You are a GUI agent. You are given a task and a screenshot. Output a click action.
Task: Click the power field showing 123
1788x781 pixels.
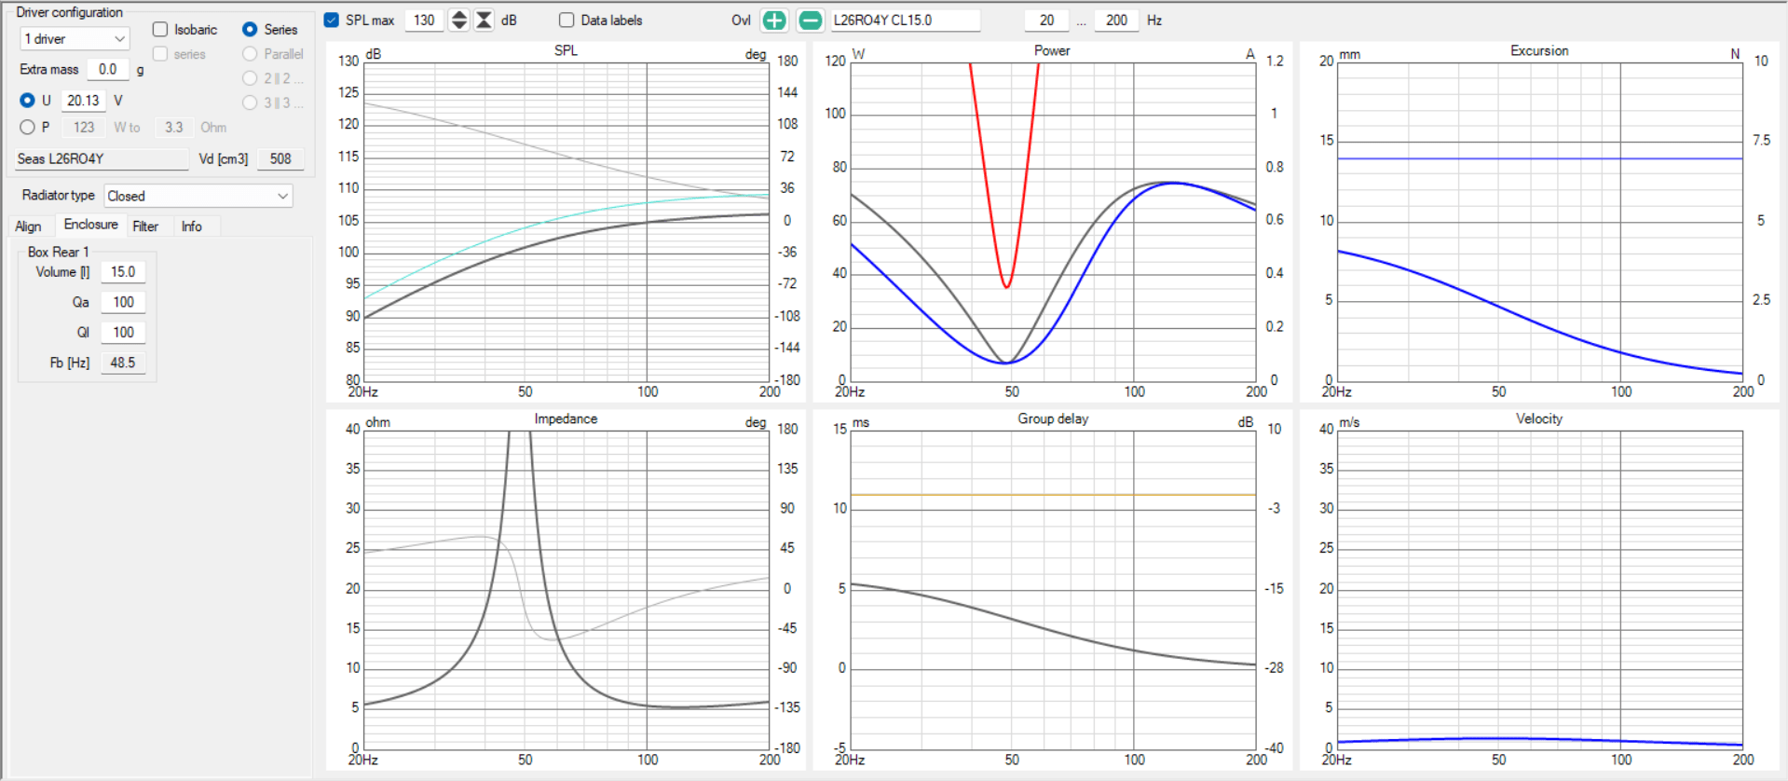coord(84,127)
